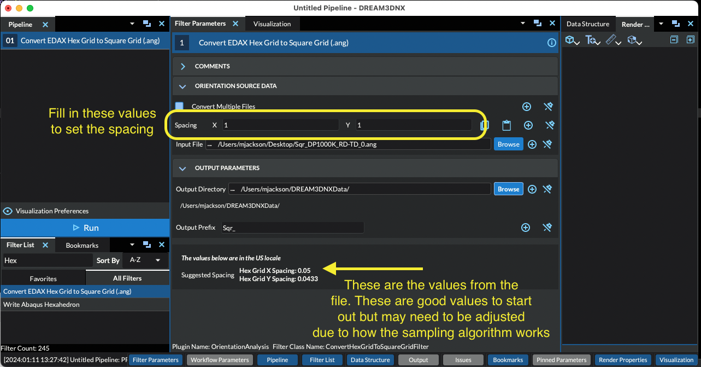Select the All Filters tab

tap(127, 278)
